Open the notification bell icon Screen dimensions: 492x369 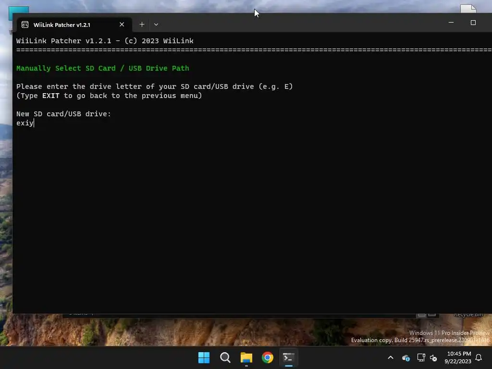pyautogui.click(x=479, y=357)
